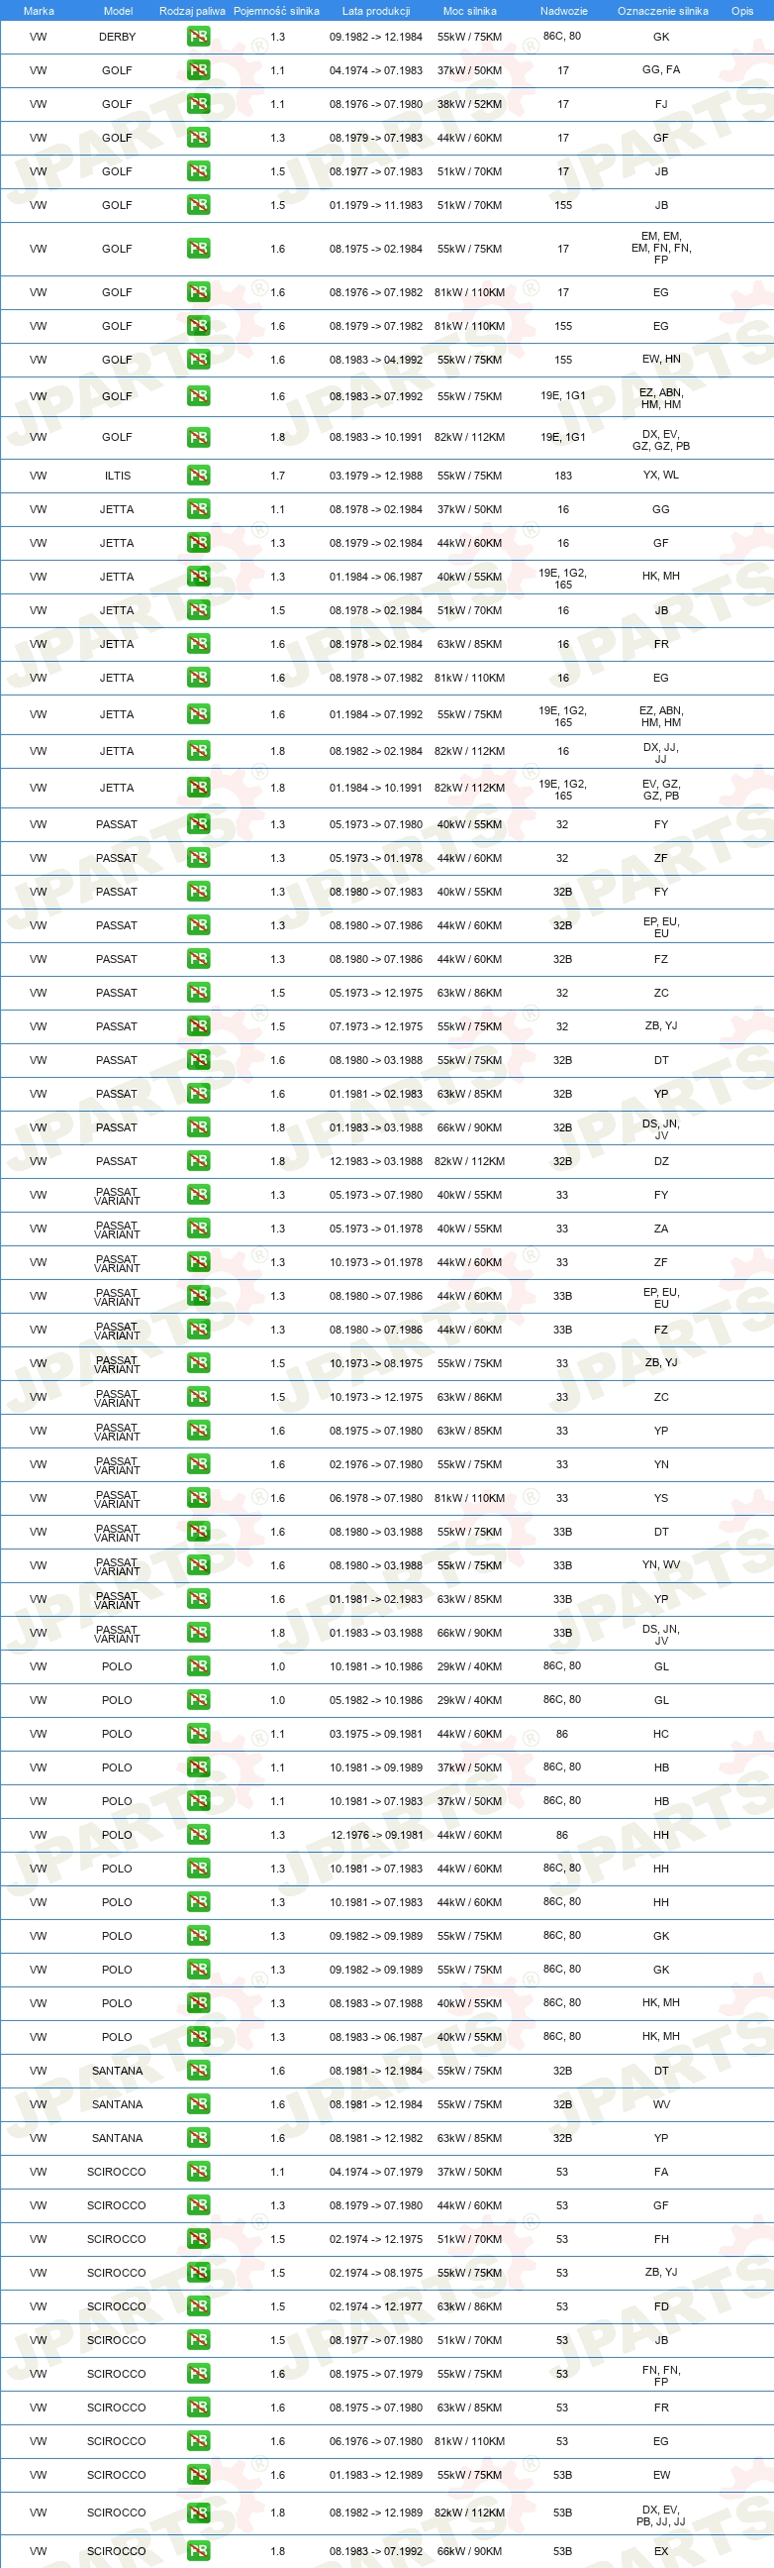The width and height of the screenshot is (774, 2568).
Task: Click engine codes EM, EM, EM, FN, FN, FP
Action: pyautogui.click(x=661, y=249)
